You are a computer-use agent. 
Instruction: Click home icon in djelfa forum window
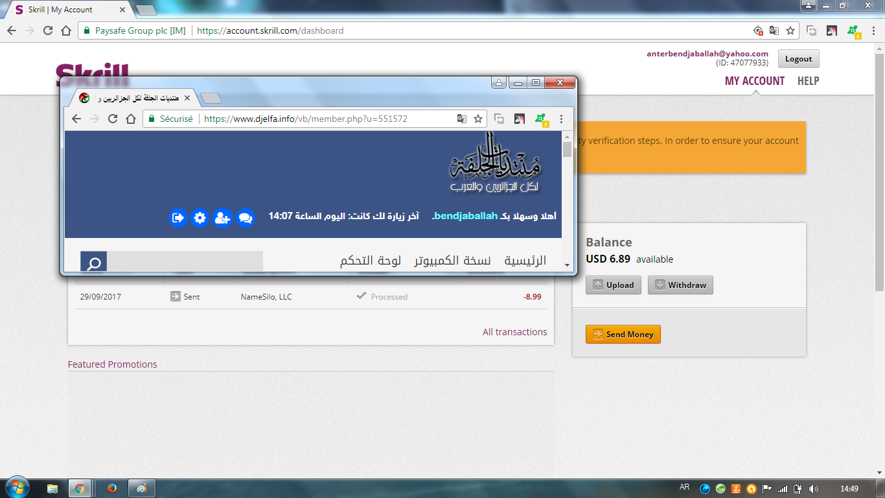131,119
